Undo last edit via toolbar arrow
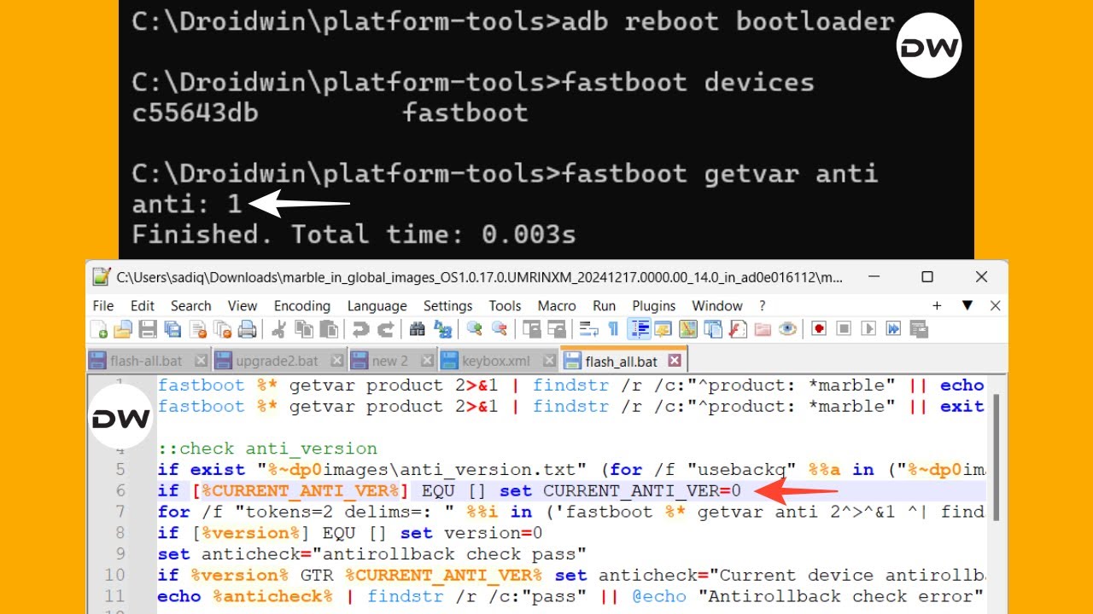The width and height of the screenshot is (1093, 614). tap(360, 328)
